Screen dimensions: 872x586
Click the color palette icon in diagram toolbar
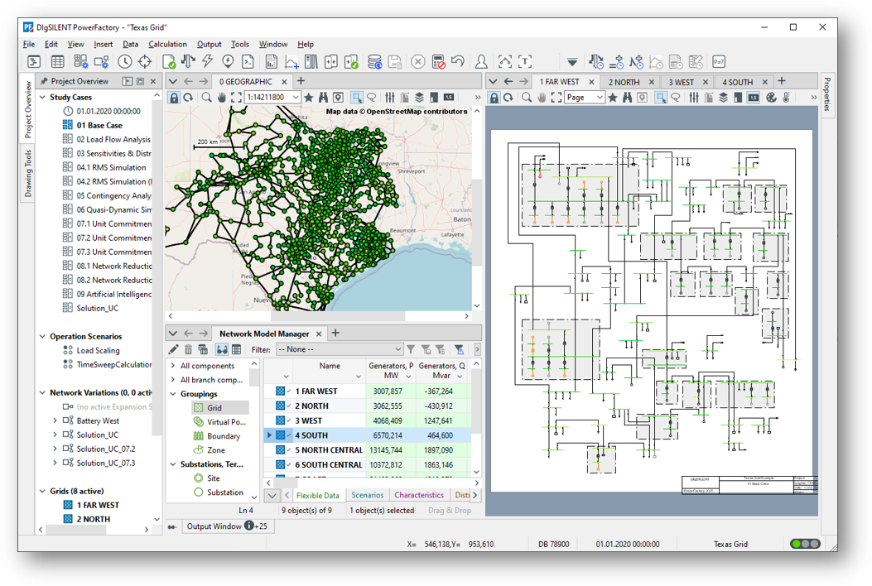click(x=771, y=98)
